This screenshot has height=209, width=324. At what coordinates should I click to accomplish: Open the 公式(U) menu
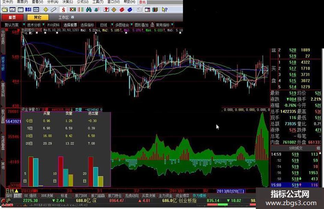[x=83, y=2]
